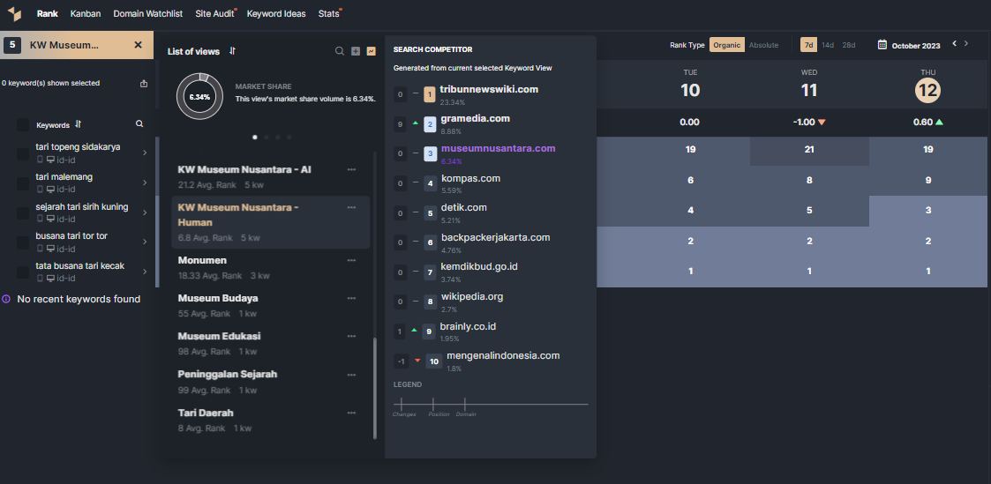Set Rank Type to Absolute

coord(763,46)
